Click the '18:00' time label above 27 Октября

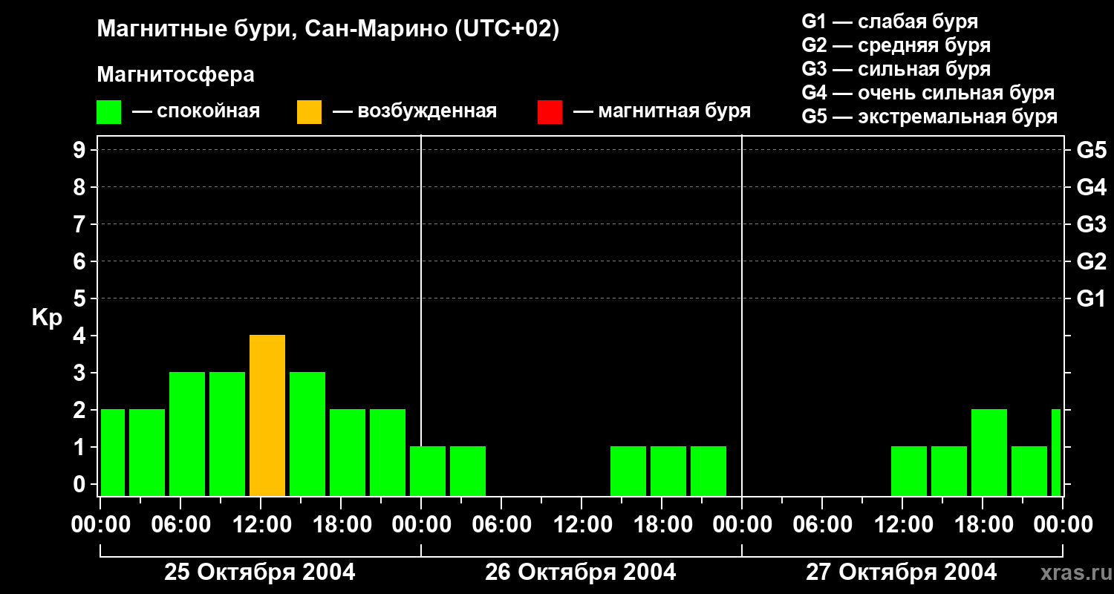point(983,524)
